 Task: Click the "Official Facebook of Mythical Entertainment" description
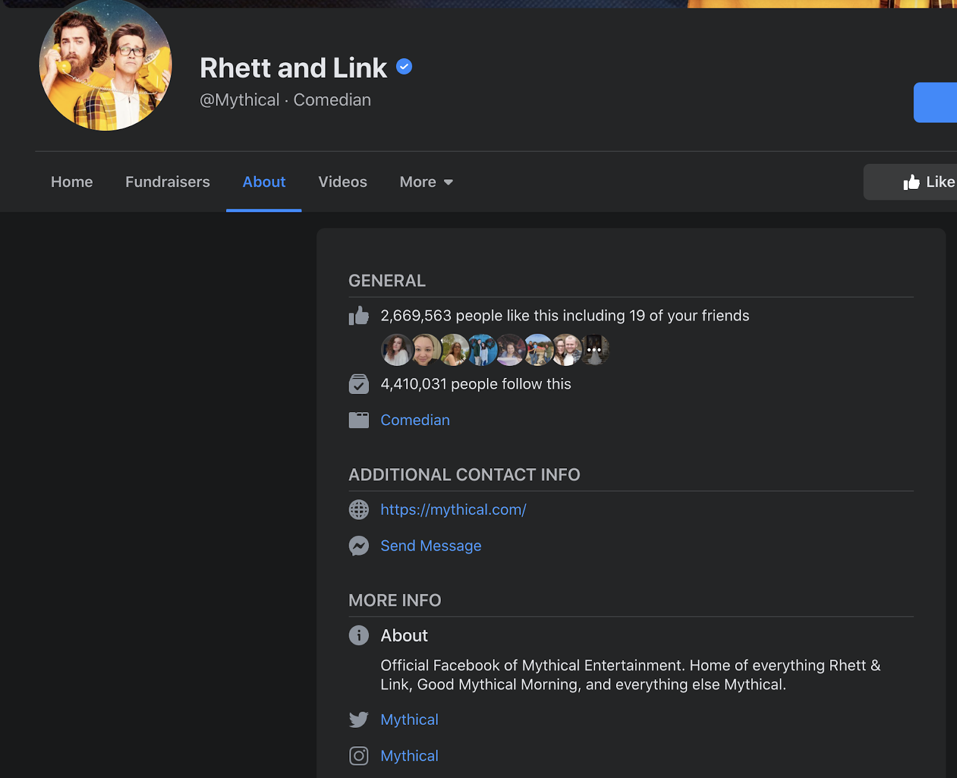coord(630,675)
